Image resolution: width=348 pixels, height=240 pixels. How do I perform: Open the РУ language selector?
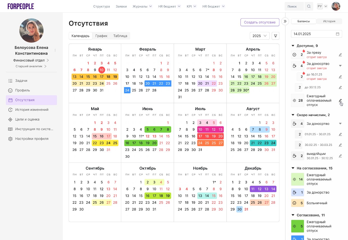pos(322,6)
